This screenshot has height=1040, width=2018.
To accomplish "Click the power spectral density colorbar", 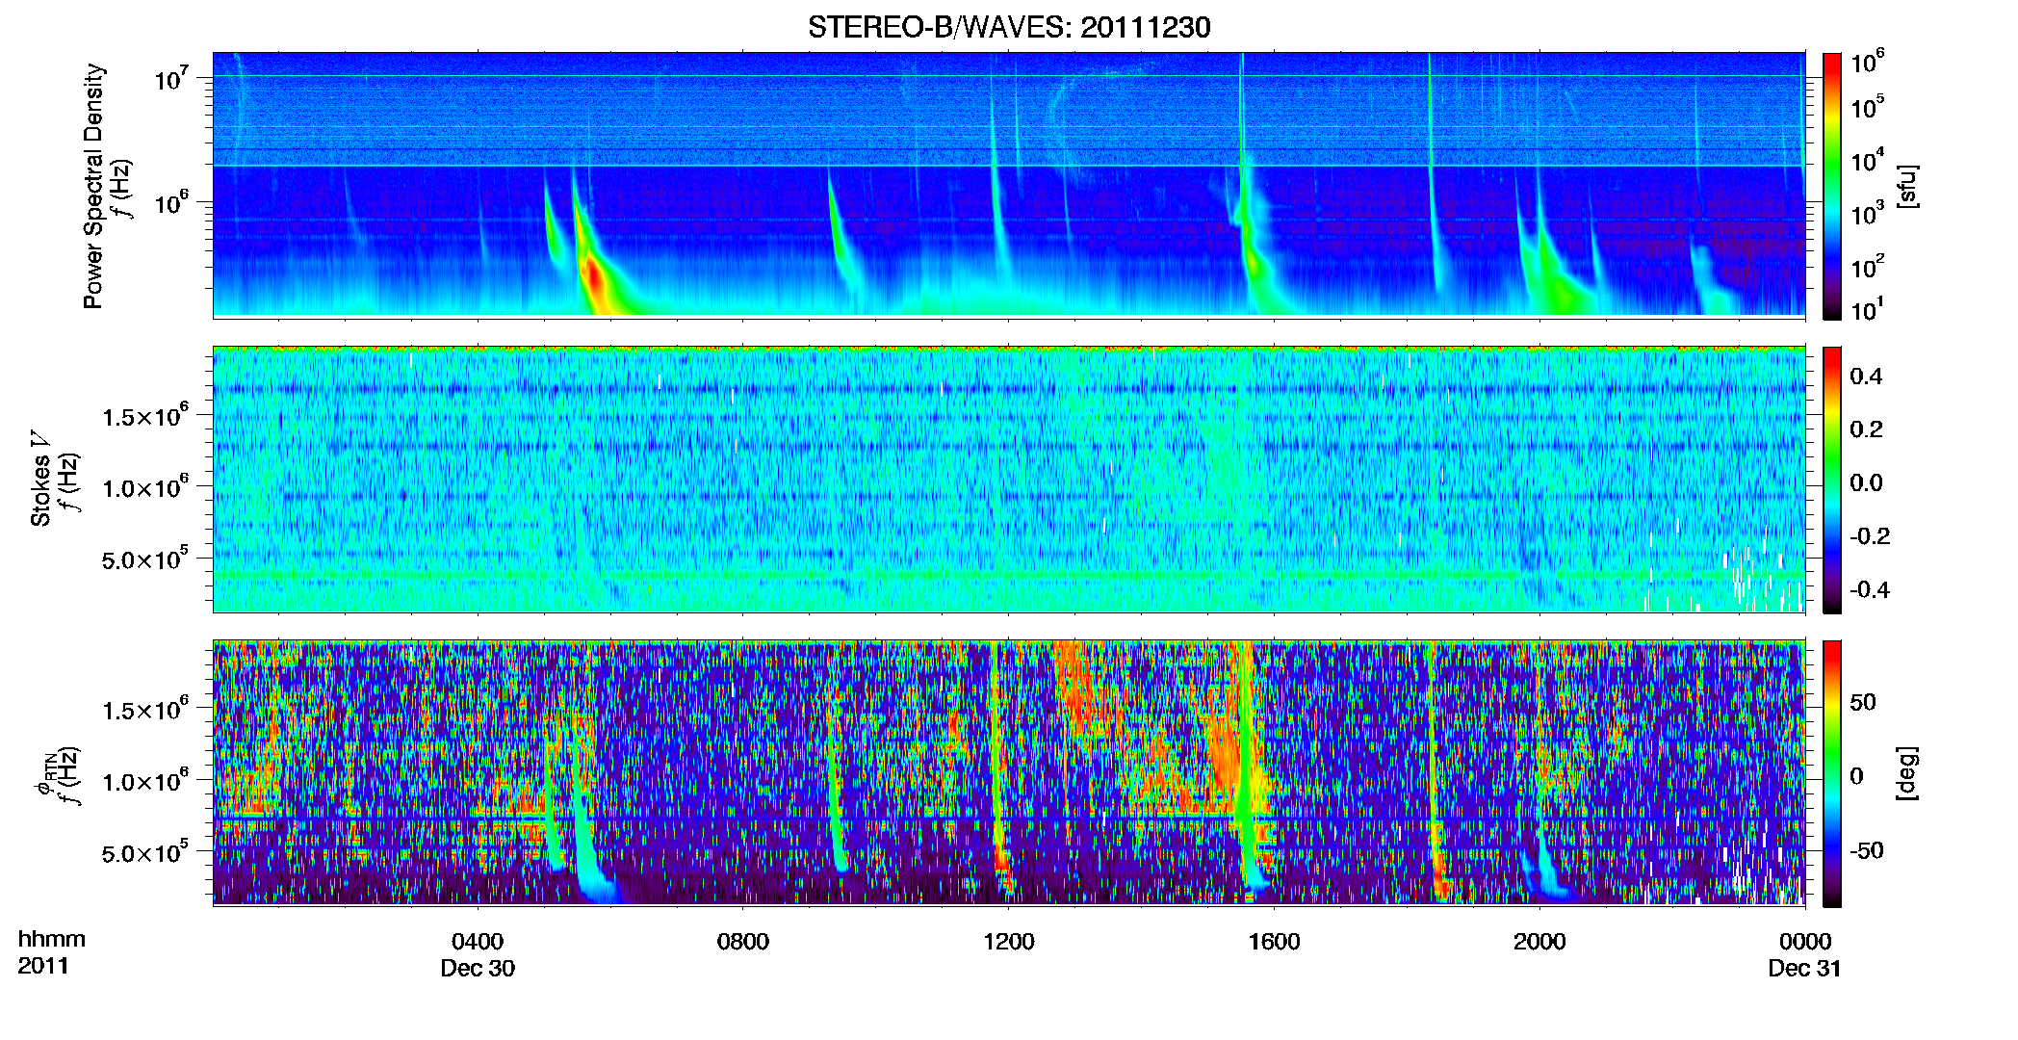I will (1832, 186).
